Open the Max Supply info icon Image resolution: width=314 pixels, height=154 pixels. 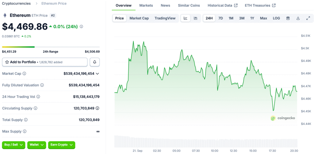(25, 132)
